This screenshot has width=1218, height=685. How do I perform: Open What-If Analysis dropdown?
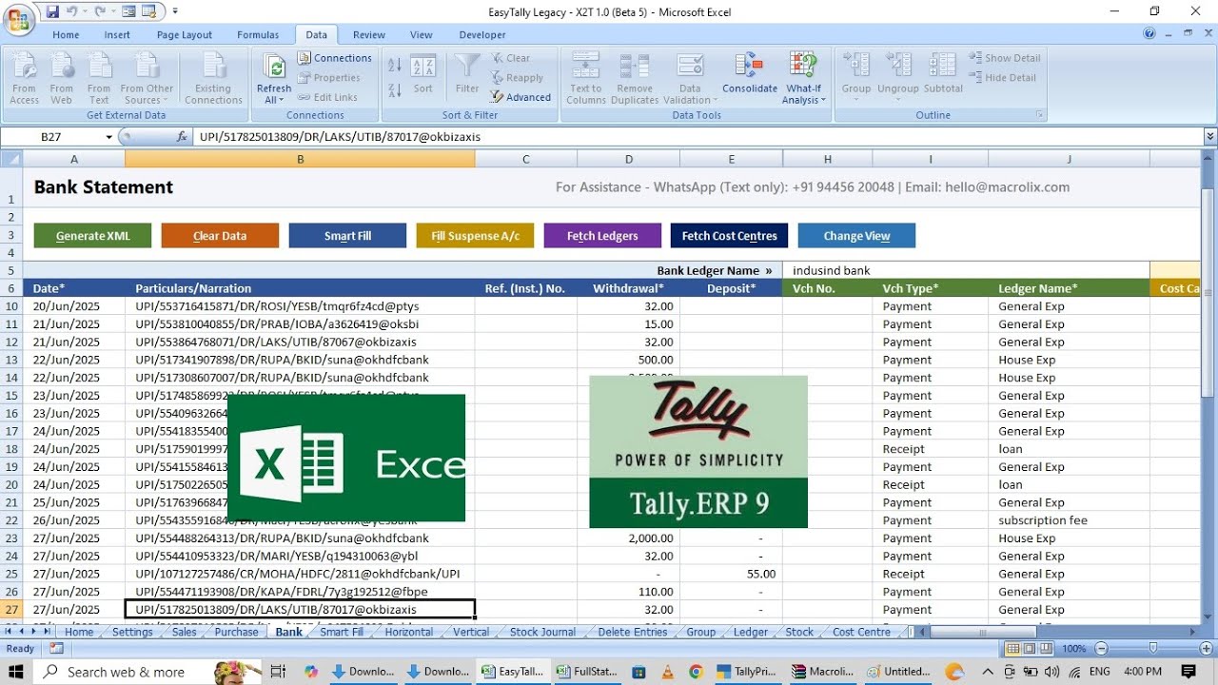(x=804, y=94)
